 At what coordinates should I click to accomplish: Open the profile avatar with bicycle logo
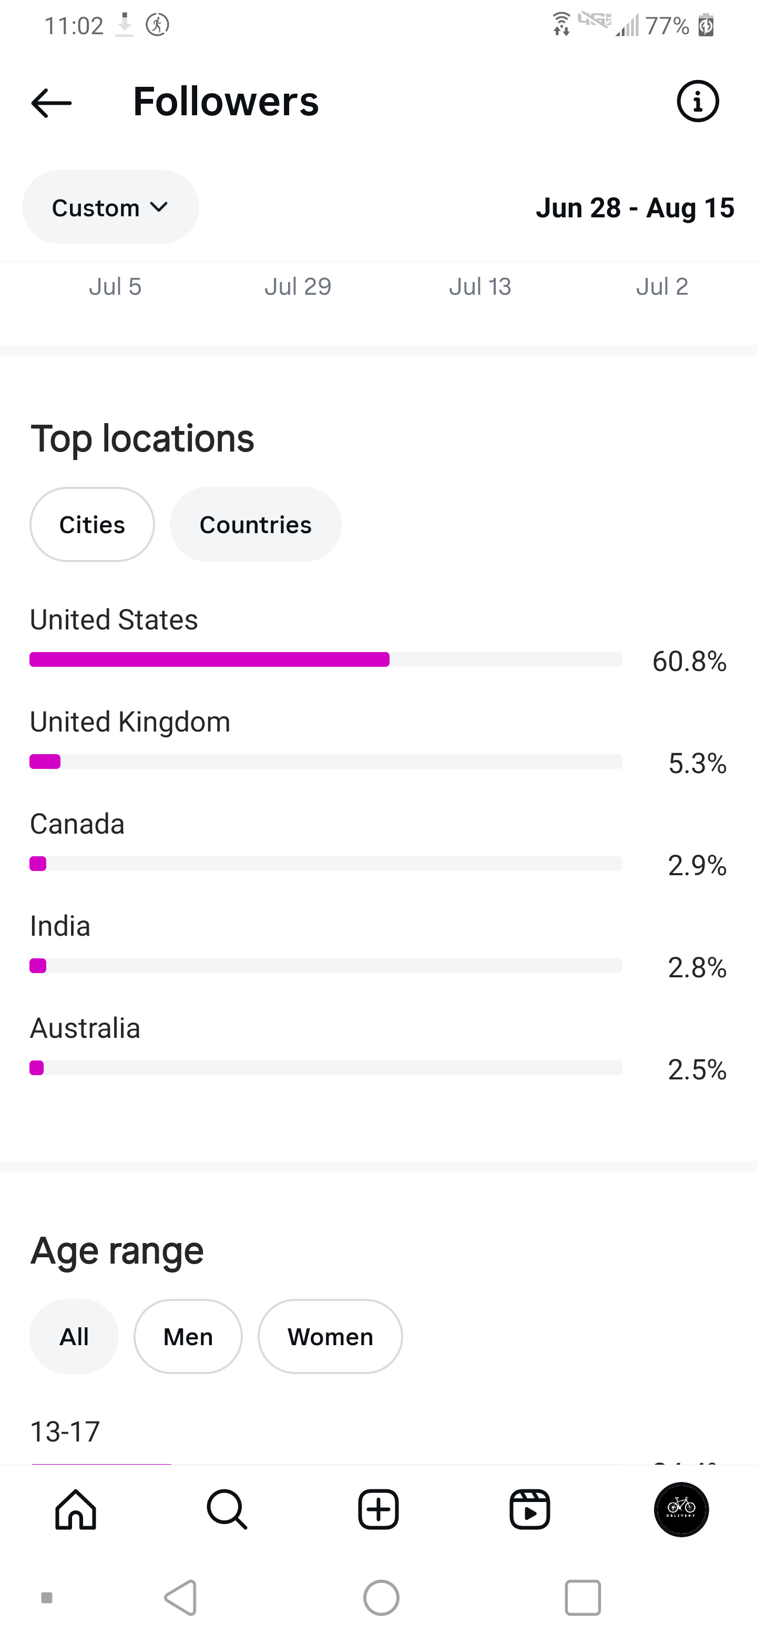coord(681,1509)
